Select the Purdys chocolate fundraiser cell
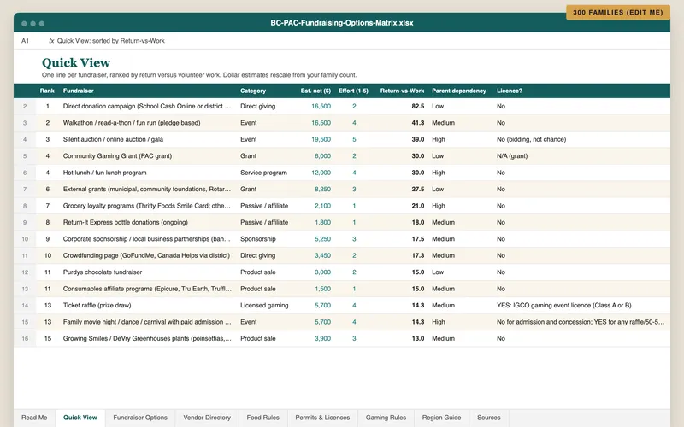The height and width of the screenshot is (427, 684). [103, 272]
